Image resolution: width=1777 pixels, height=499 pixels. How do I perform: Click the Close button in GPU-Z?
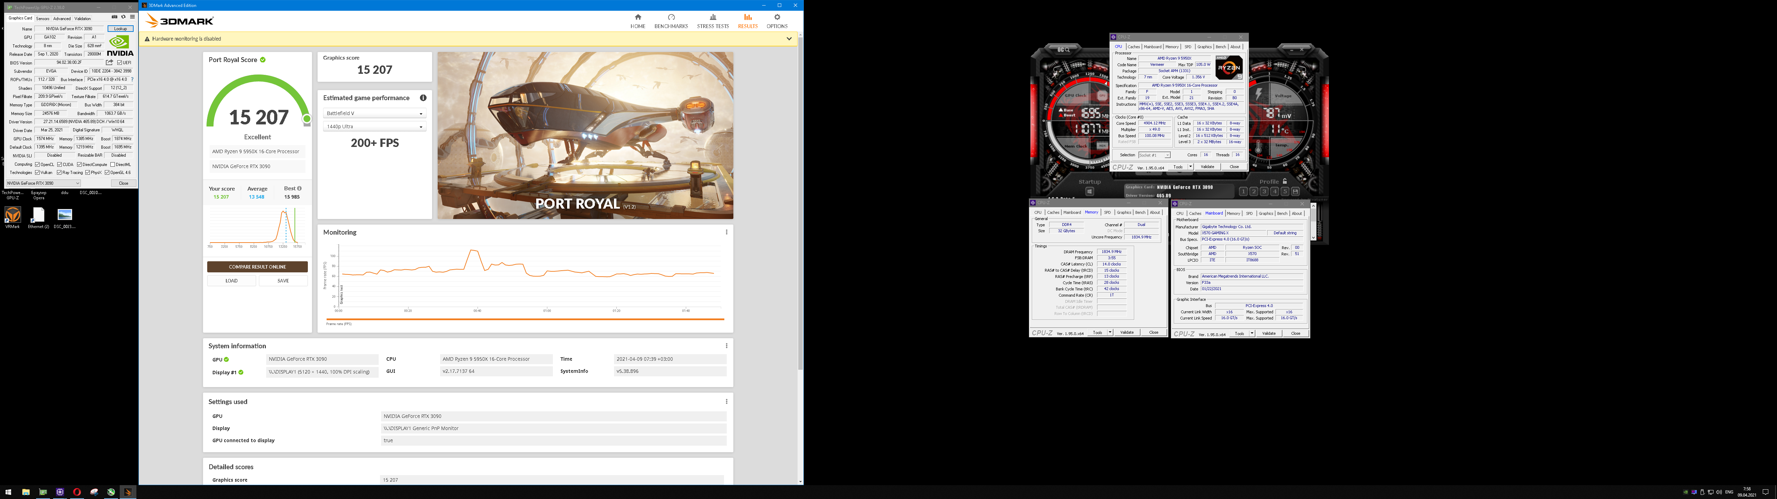pos(124,183)
